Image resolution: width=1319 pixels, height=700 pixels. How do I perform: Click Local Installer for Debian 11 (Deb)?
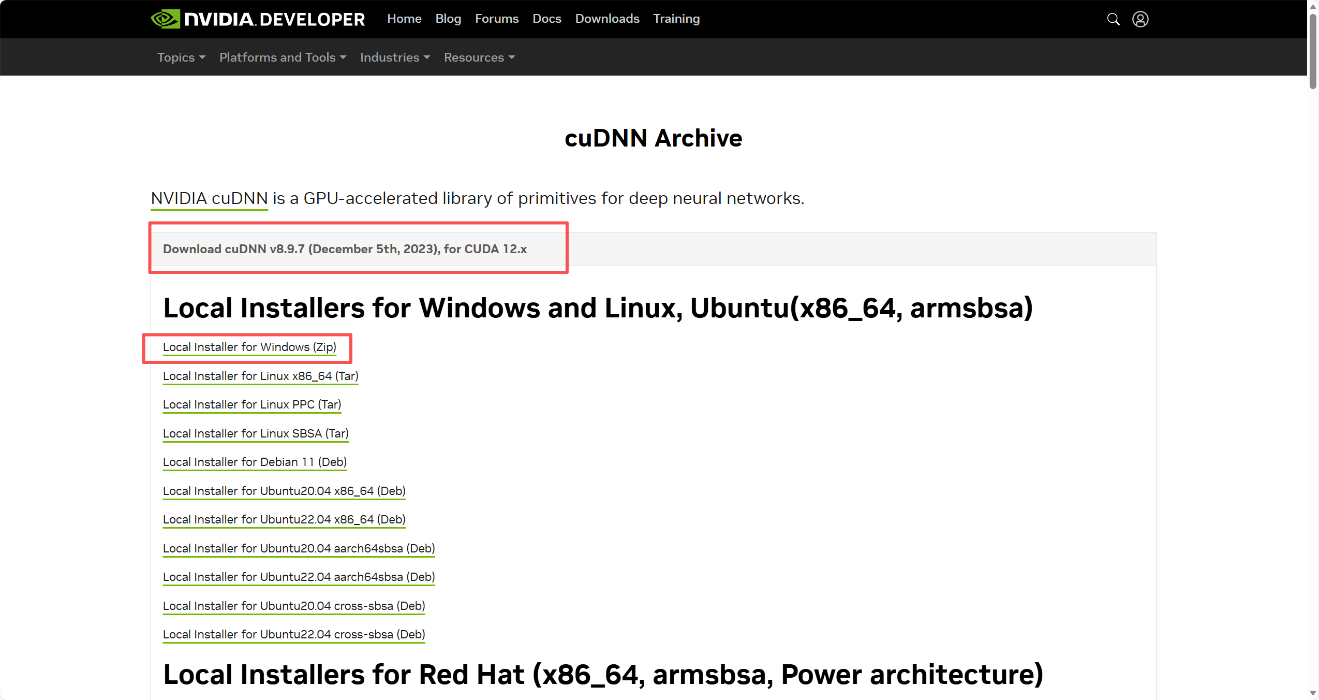click(255, 462)
